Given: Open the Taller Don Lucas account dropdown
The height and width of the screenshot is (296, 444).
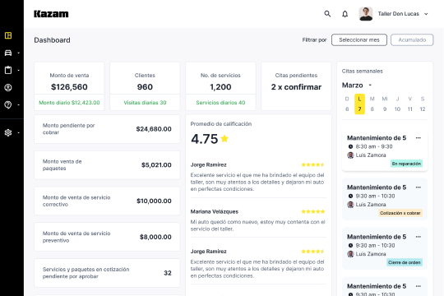Looking at the screenshot, I should (x=426, y=14).
